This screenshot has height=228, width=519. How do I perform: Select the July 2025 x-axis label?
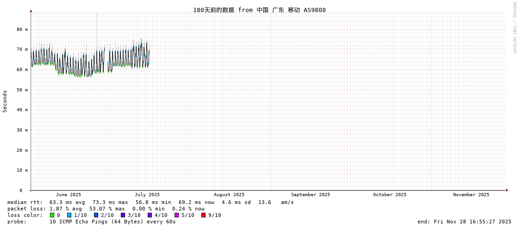(x=147, y=195)
